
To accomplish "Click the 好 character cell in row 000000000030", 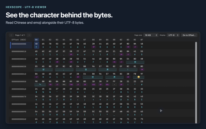I will pos(44,69).
